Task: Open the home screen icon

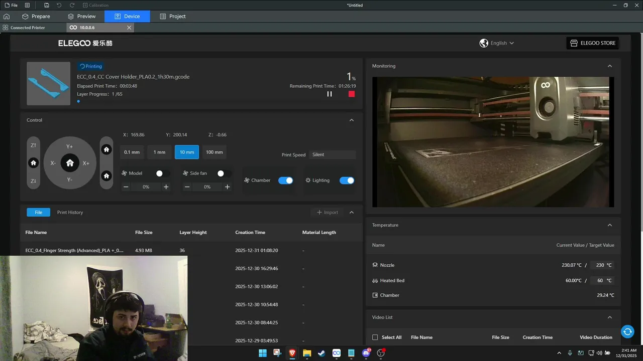Action: [7, 17]
